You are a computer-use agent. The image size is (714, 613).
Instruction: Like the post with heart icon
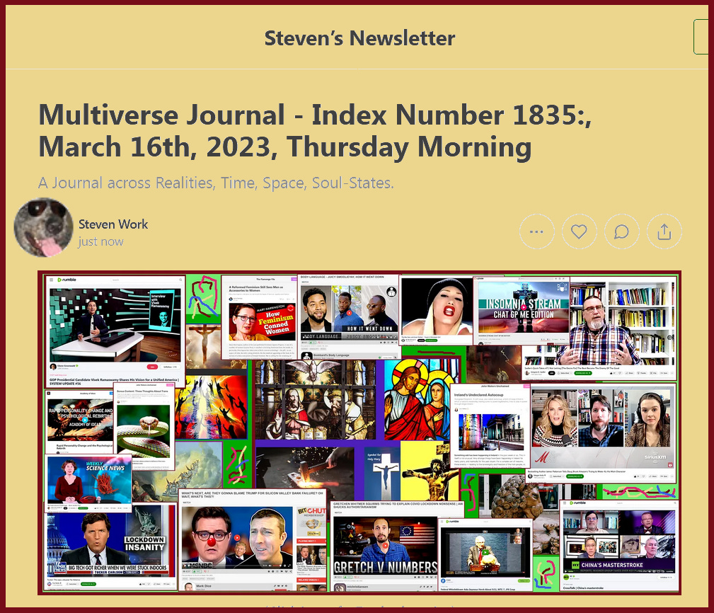click(580, 231)
